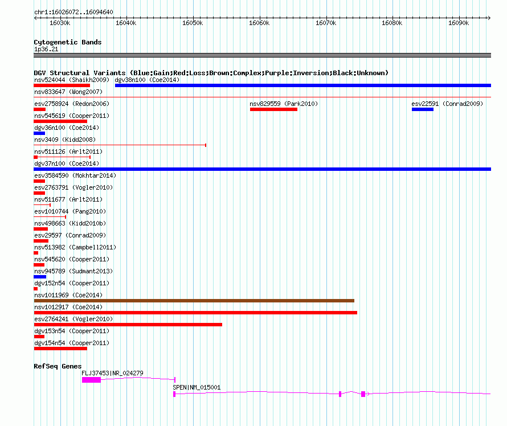Open the nsv1012917 (Coe2014) label

click(68, 307)
